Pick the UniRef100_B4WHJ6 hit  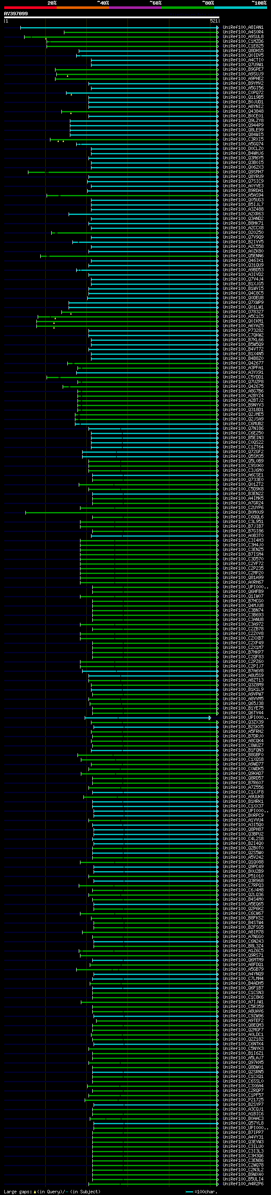tap(243, 153)
